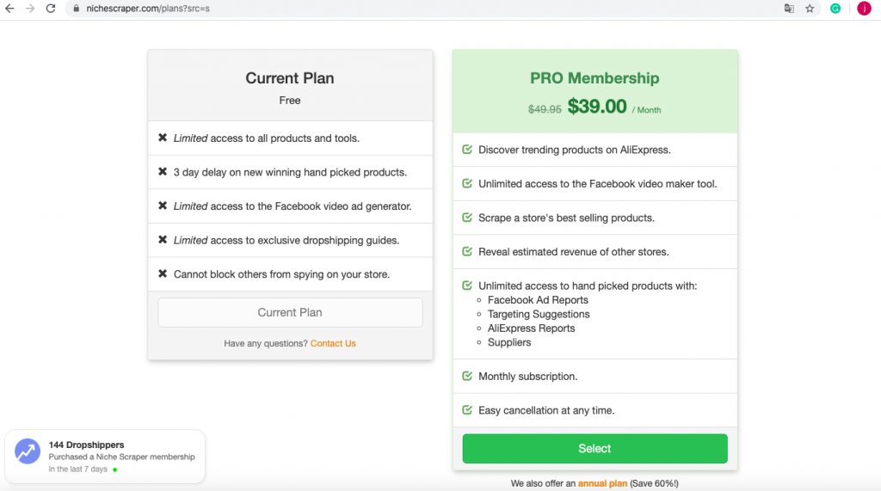Click the checkmark beside Discover trending products
The height and width of the screenshot is (491, 881).
[467, 150]
